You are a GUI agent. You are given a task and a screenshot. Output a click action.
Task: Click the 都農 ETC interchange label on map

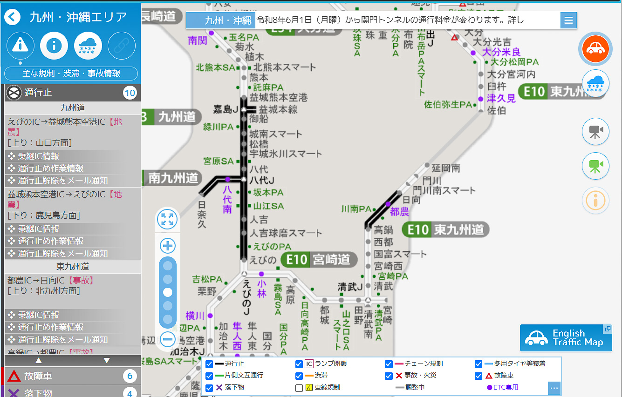click(399, 212)
